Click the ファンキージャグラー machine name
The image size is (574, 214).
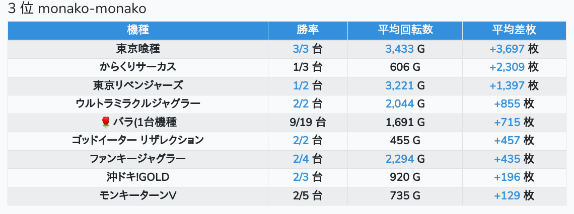tap(138, 159)
